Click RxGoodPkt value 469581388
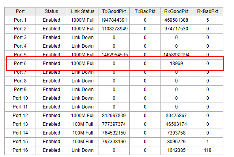This screenshot has height=157, width=234. point(176,20)
